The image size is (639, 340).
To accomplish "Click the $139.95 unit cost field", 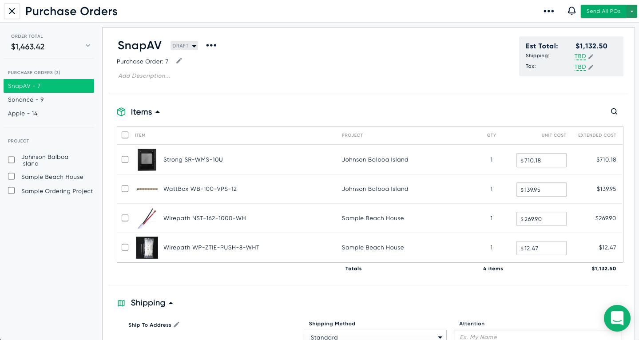I will [541, 190].
